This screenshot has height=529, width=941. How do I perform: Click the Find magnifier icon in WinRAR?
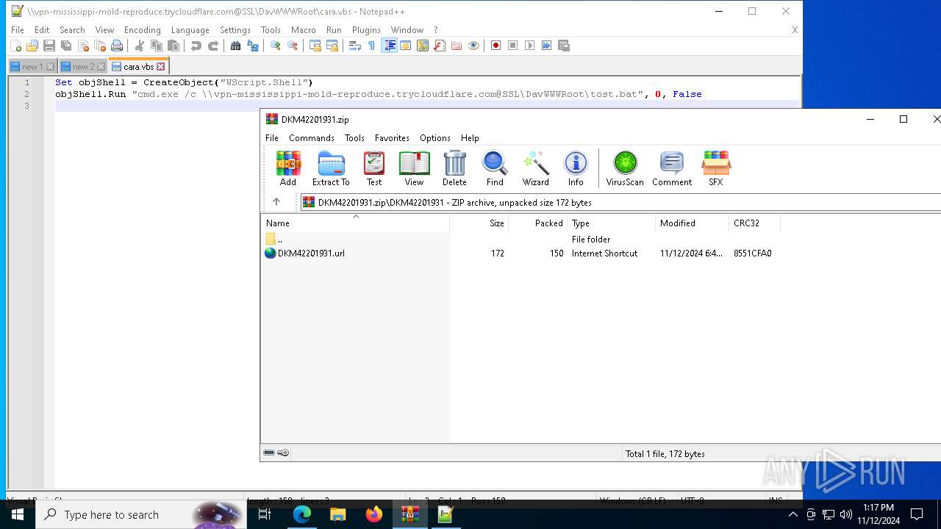pos(495,168)
